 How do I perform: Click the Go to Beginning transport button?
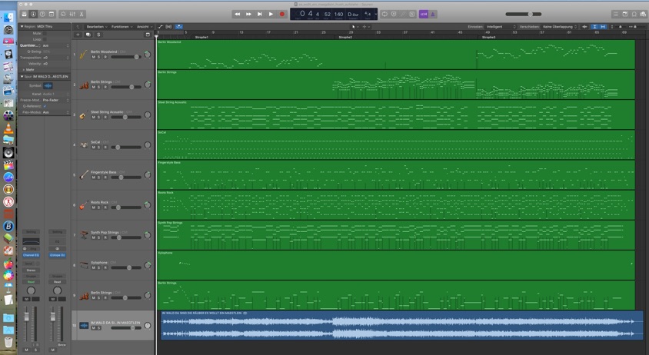pyautogui.click(x=259, y=14)
